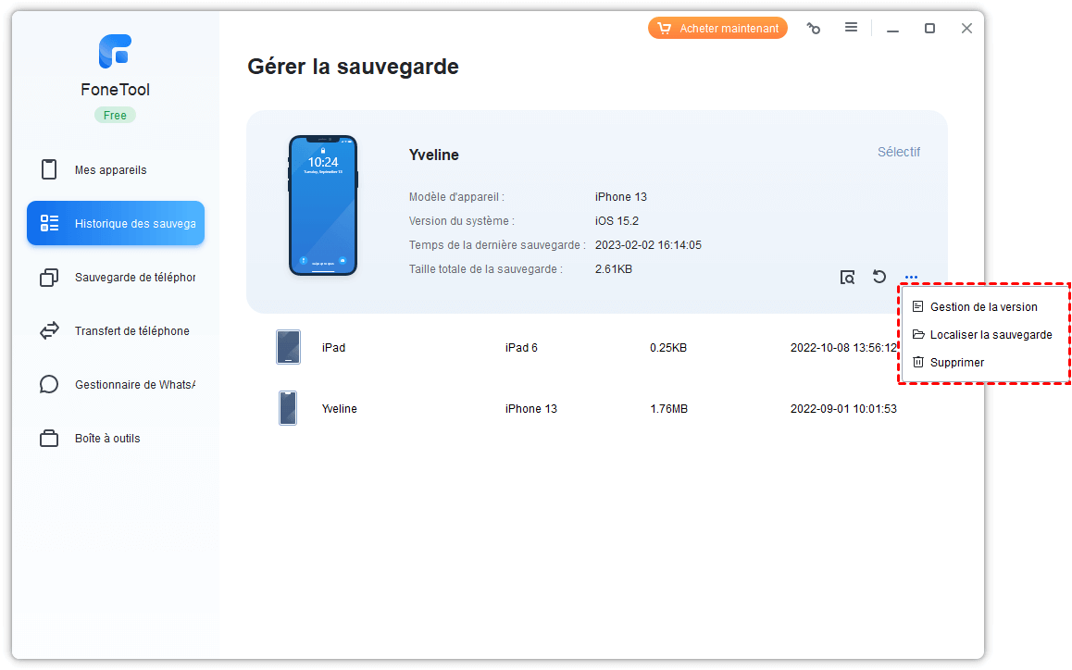The height and width of the screenshot is (670, 1072).
Task: Click the Sauvegarde de téléphone sidebar icon
Action: pyautogui.click(x=49, y=278)
